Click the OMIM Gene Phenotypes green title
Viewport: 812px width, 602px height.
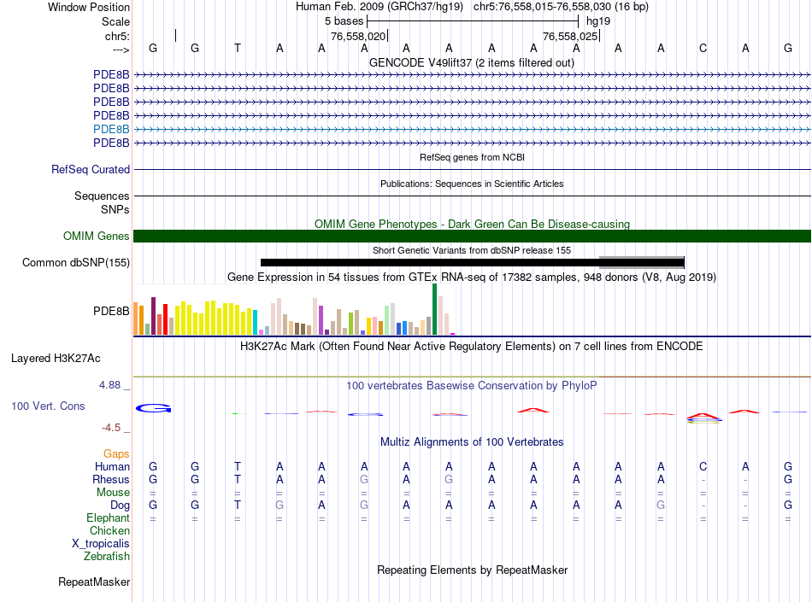point(472,224)
